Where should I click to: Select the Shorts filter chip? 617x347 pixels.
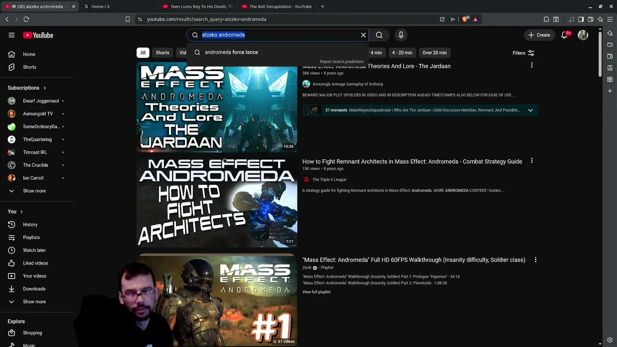(162, 53)
